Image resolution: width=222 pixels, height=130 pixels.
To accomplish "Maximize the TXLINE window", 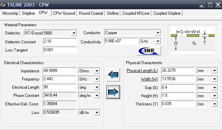I will (x=210, y=5).
